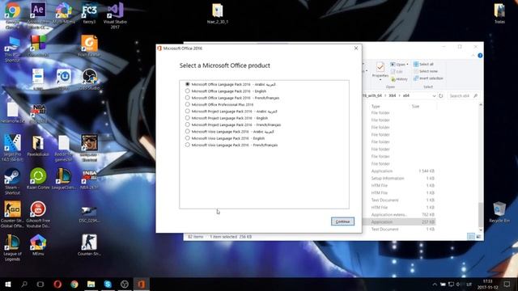Screen dimensions: 518x291
Task: Open LeagueClient desktop shortcut
Action: click(x=64, y=179)
